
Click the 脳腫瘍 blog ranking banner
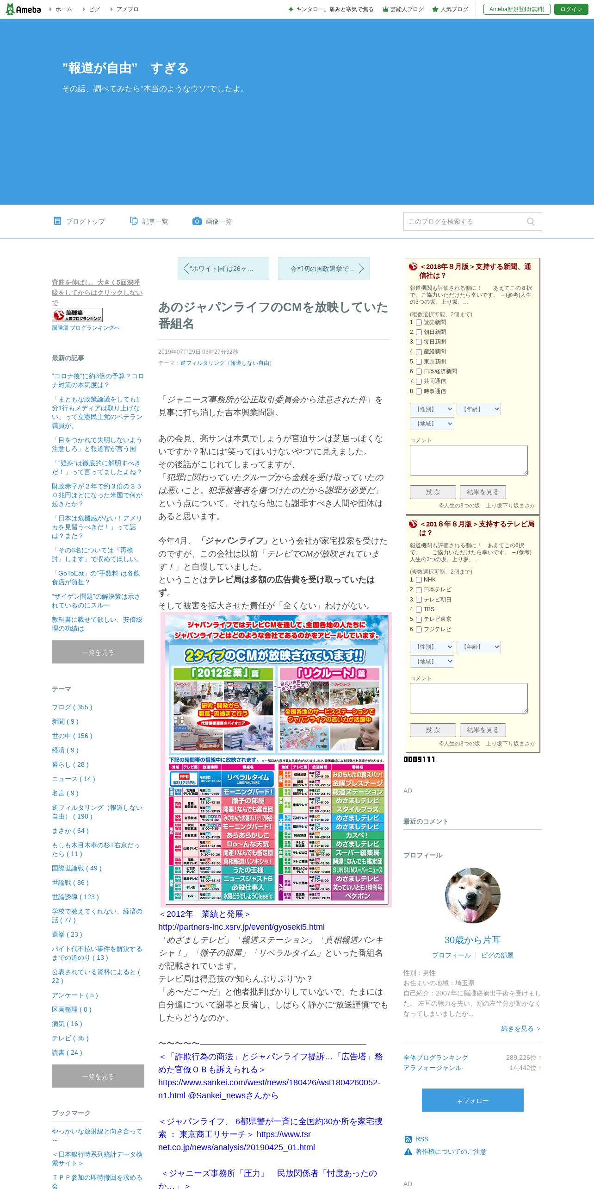pos(77,315)
